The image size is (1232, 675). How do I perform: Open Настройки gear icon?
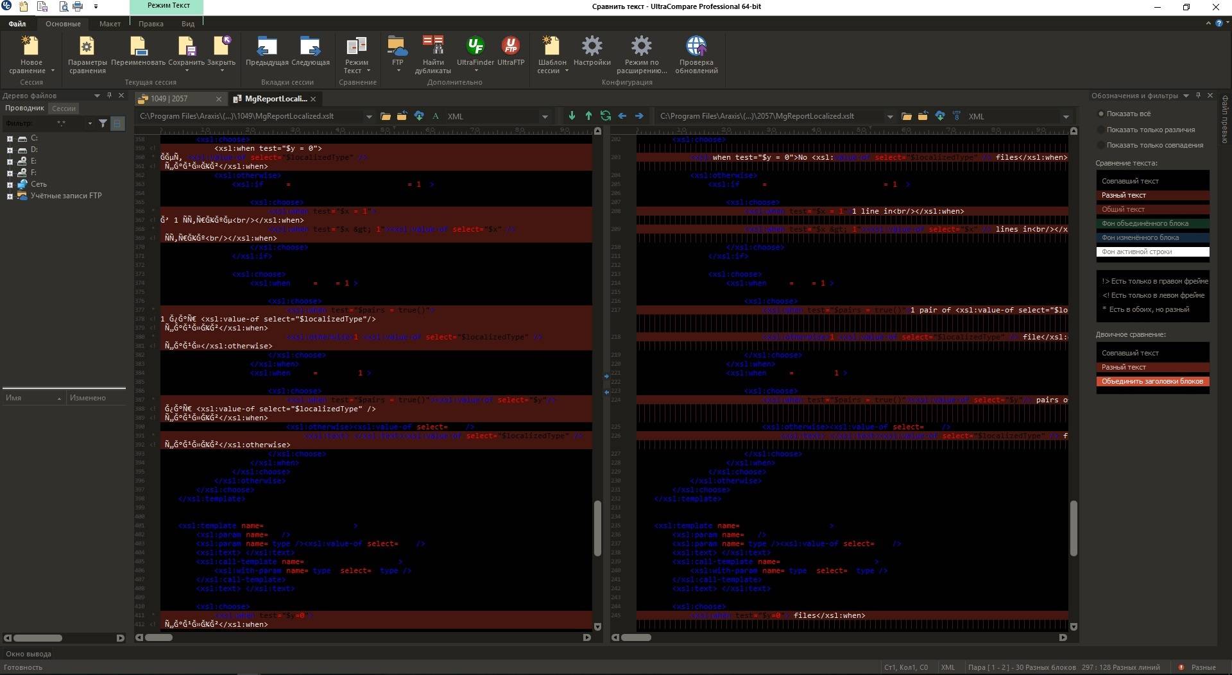pos(592,46)
